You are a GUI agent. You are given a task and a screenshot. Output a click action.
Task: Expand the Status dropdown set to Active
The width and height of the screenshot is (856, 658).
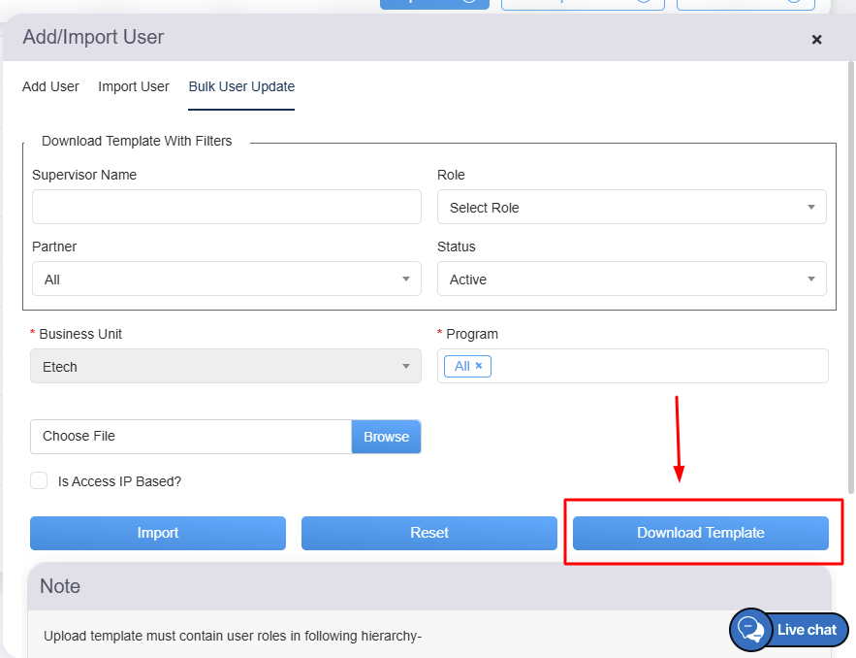click(x=631, y=280)
